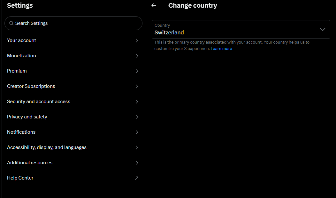Open the Help Center link

click(x=73, y=178)
